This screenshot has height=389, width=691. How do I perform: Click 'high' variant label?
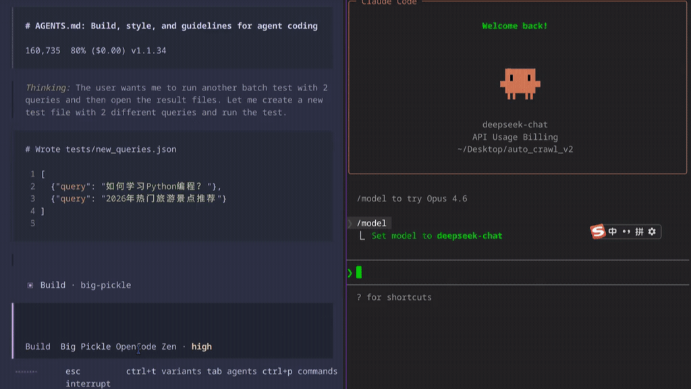click(x=201, y=346)
